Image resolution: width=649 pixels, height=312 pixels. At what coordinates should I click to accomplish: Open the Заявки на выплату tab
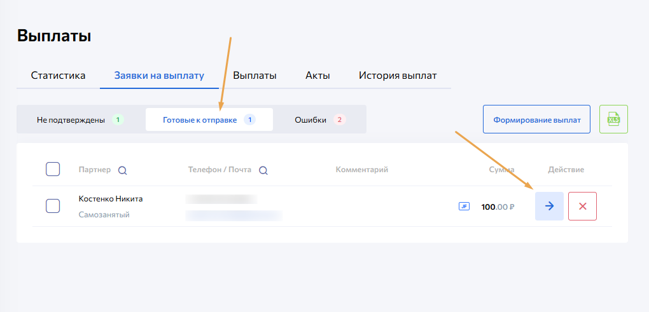[159, 76]
